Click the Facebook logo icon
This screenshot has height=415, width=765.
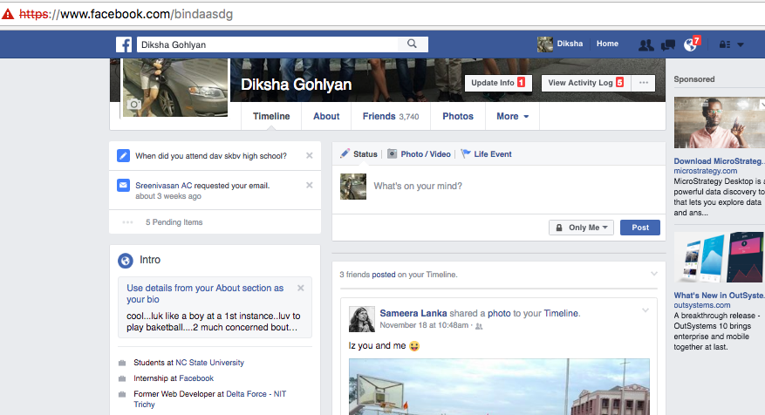(x=124, y=44)
